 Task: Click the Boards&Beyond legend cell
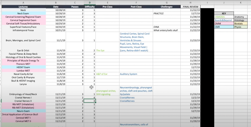coord(224,20)
